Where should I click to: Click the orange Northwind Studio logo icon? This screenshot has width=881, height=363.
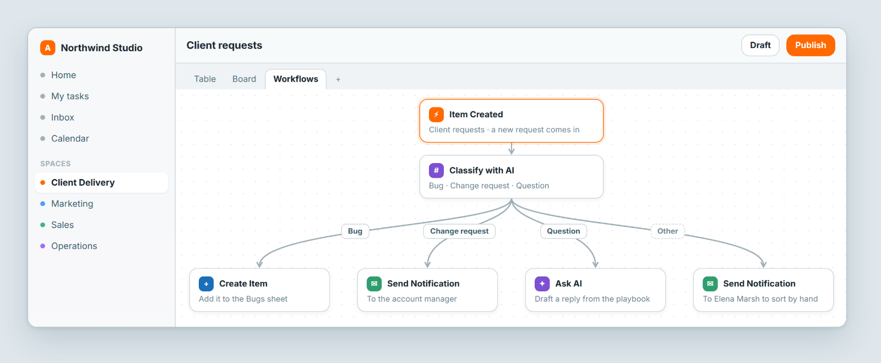tap(48, 48)
